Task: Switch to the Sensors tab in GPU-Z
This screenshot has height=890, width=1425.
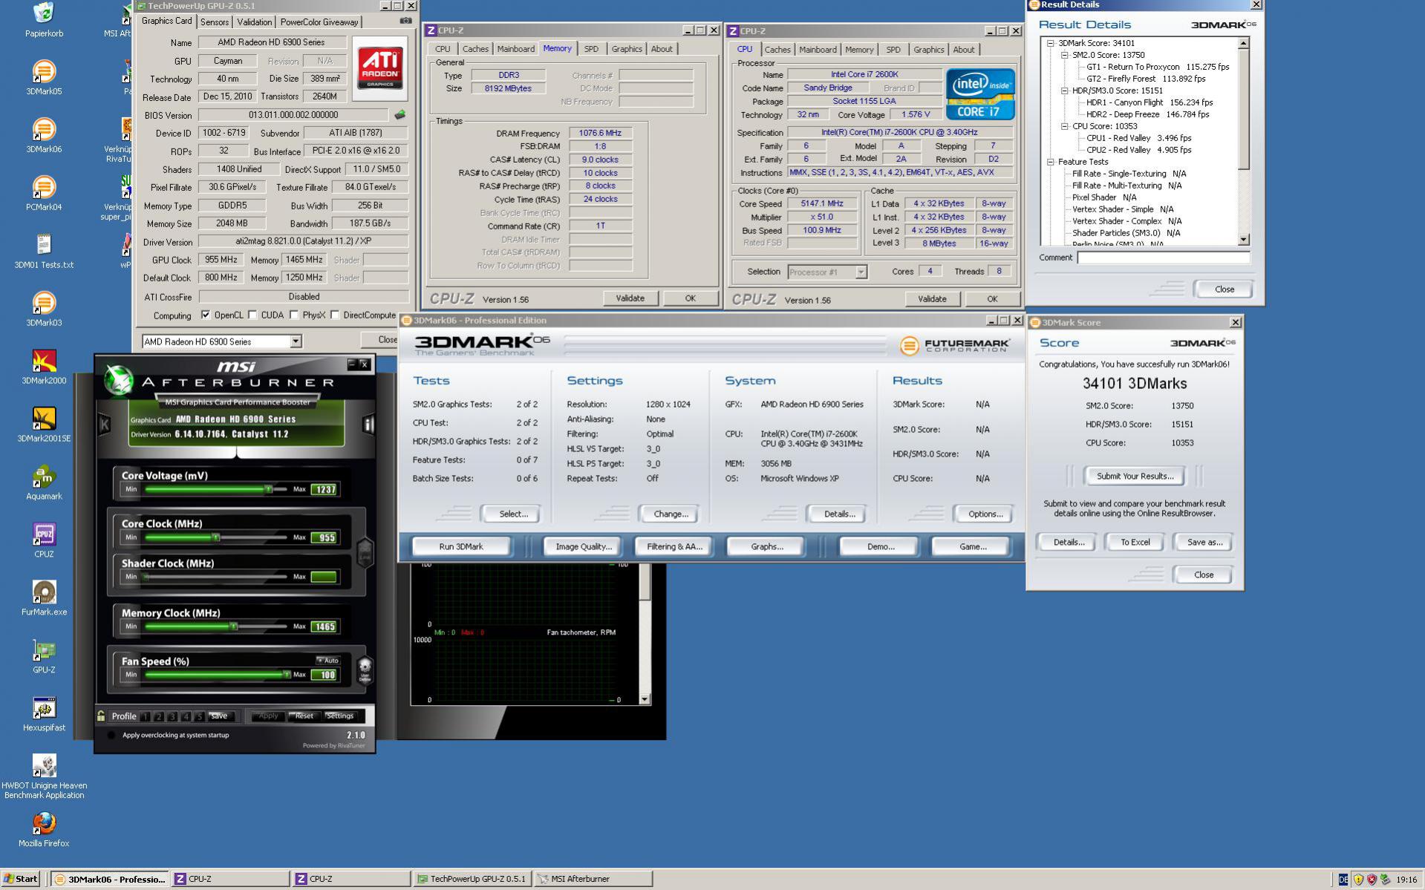Action: (215, 22)
